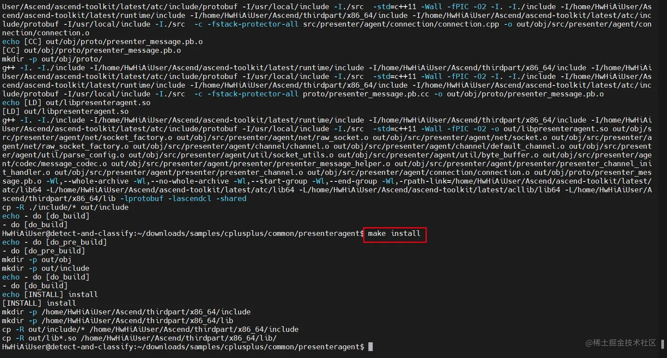Screen dimensions: 667x358
Task: Click the line 'mkdir -p out/obj/proto/'
Action: [x=52, y=59]
